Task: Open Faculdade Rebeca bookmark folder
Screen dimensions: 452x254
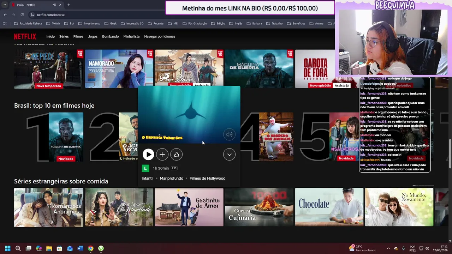Action: pos(28,24)
